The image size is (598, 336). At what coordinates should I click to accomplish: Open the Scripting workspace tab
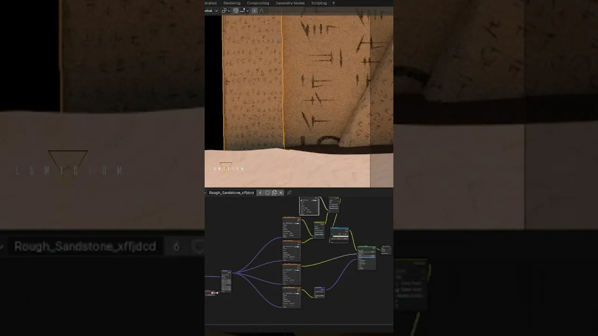[x=319, y=3]
